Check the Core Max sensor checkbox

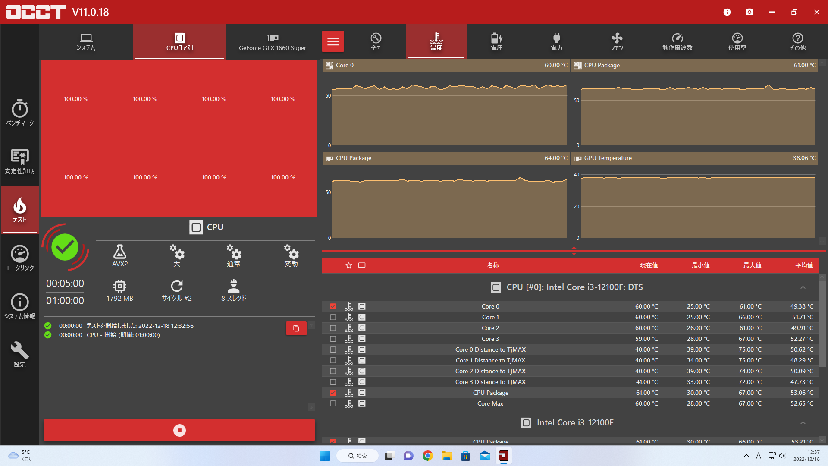333,403
